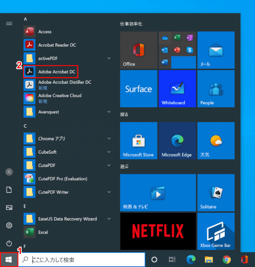Launch Edge from the taskbar
Viewport: 255px width, 267px height.
click(x=191, y=260)
